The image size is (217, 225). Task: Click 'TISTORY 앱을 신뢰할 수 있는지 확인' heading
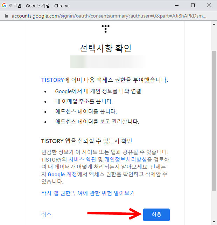pyautogui.click(x=86, y=141)
